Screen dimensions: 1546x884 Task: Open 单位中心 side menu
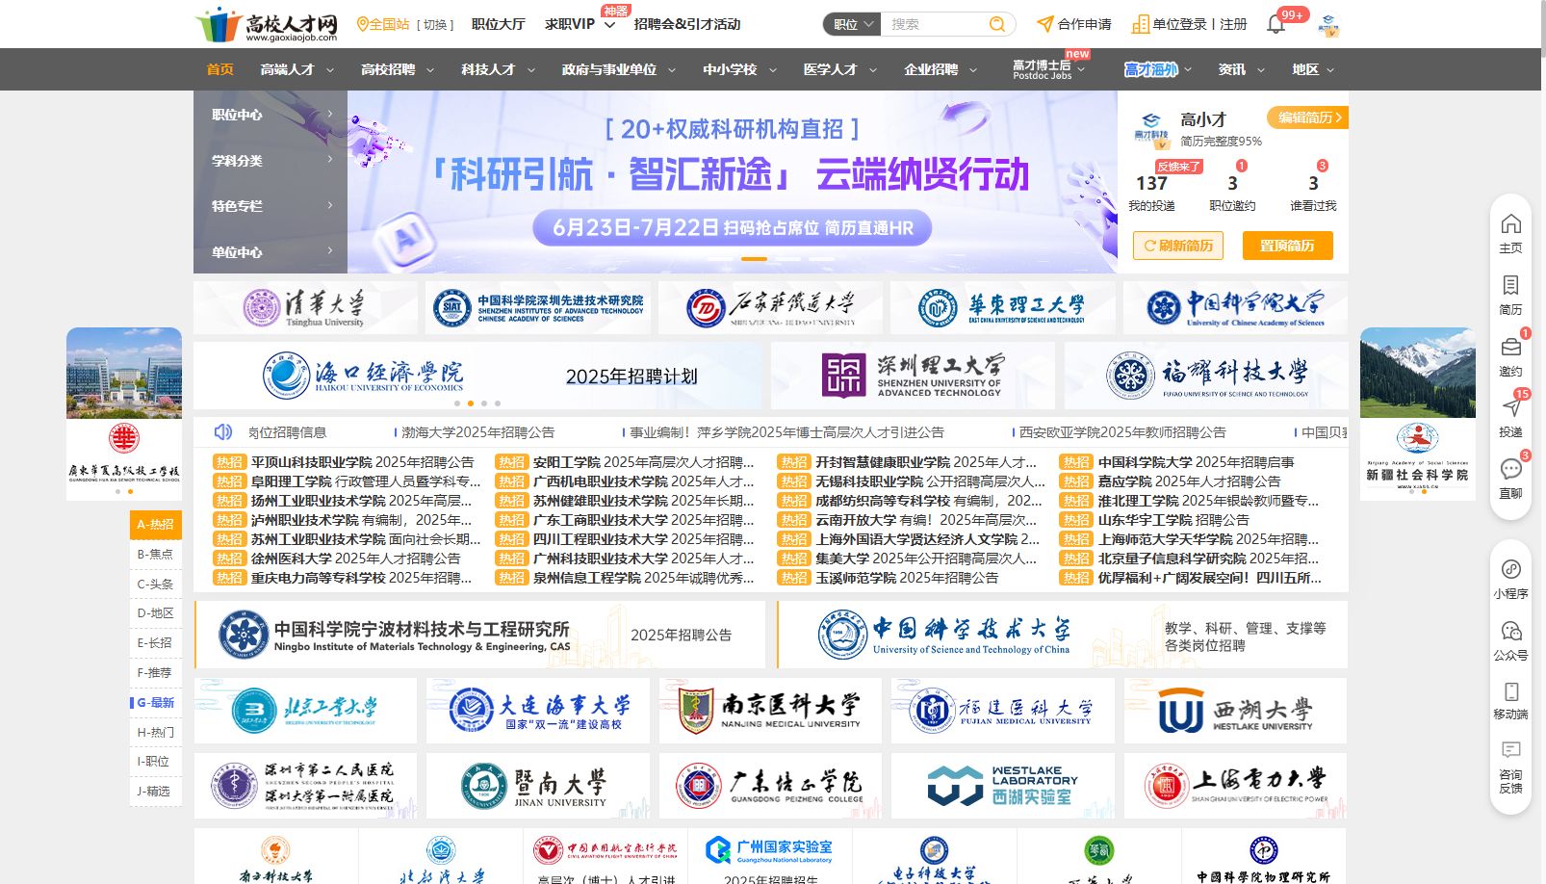pyautogui.click(x=271, y=251)
